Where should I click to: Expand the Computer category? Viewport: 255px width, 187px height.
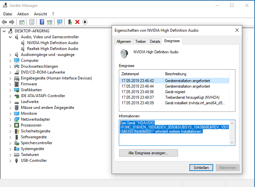10,61
